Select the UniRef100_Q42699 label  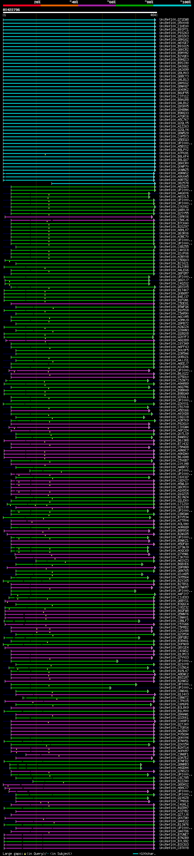(x=174, y=70)
